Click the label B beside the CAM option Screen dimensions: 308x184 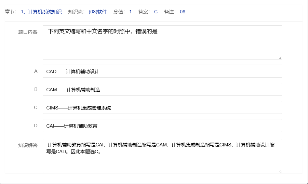pos(36,89)
